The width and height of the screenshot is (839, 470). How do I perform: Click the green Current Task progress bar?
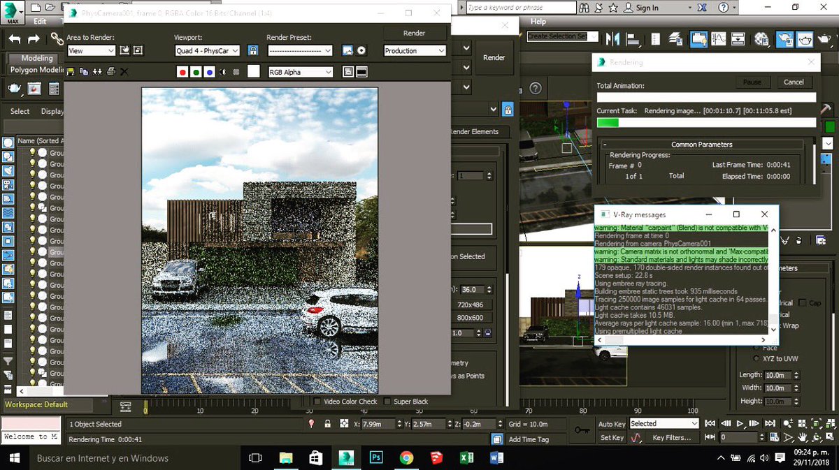point(706,122)
